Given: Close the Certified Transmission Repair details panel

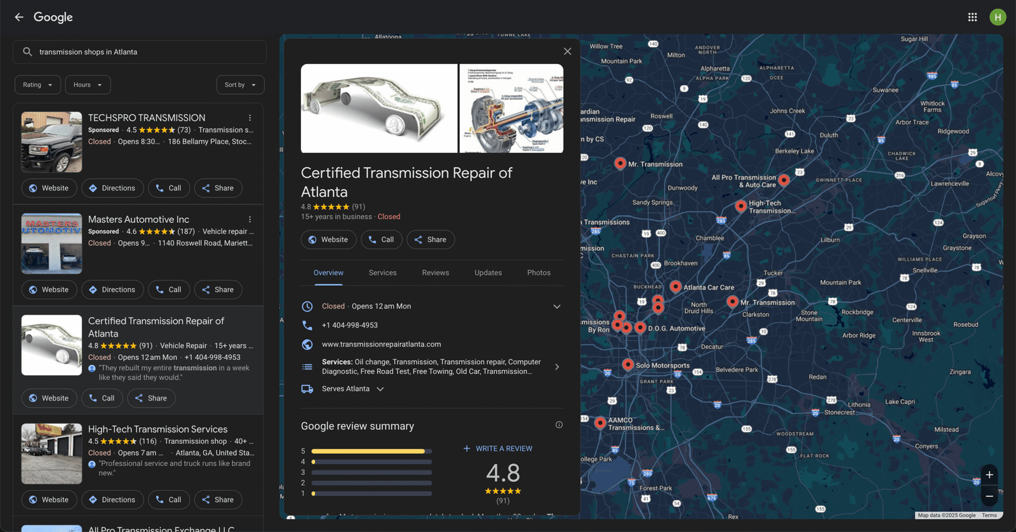Looking at the screenshot, I should 568,51.
